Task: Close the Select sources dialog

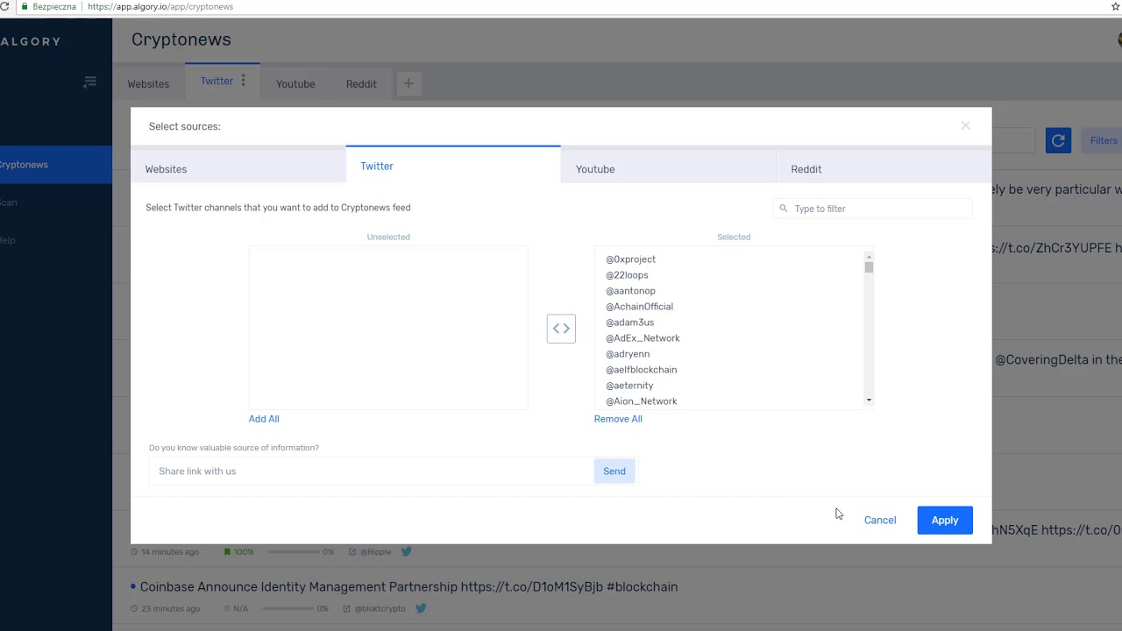Action: (x=965, y=125)
